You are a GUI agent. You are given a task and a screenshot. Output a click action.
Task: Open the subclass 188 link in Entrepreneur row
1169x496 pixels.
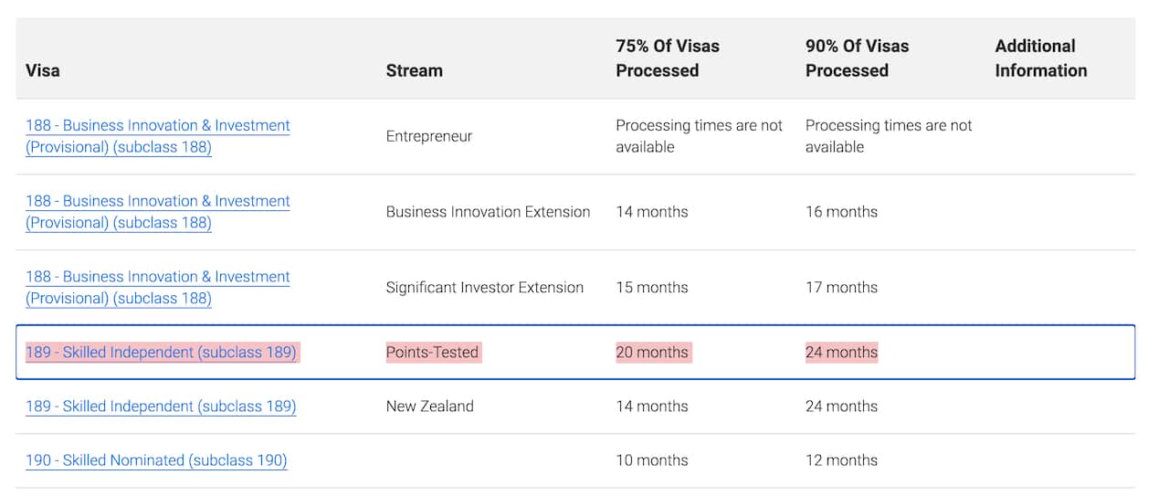(x=157, y=136)
